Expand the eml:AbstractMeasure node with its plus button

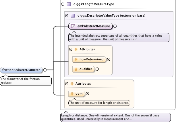(115, 26)
